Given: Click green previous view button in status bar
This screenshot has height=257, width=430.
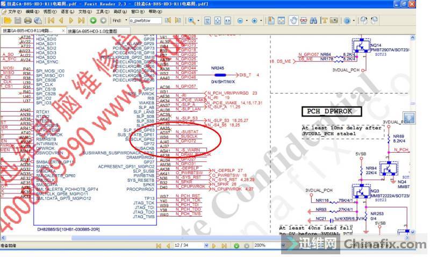Looking at the screenshot, I should (236, 246).
